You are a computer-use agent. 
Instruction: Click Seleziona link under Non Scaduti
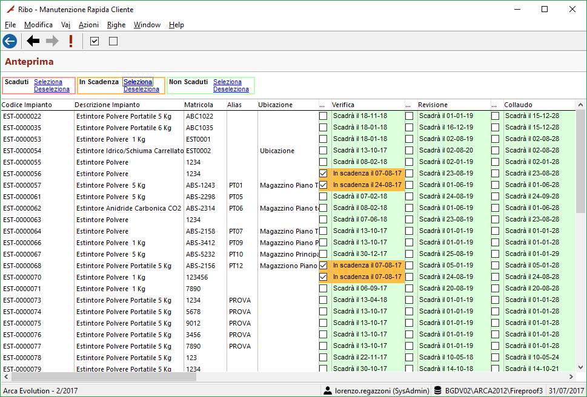pyautogui.click(x=227, y=82)
